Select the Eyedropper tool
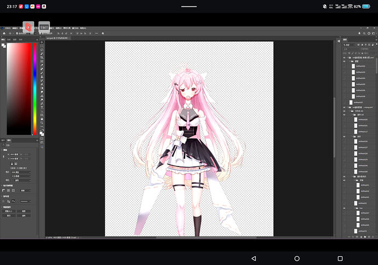 click(42, 65)
